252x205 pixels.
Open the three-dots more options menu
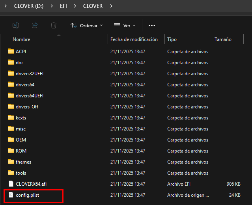pyautogui.click(x=152, y=25)
